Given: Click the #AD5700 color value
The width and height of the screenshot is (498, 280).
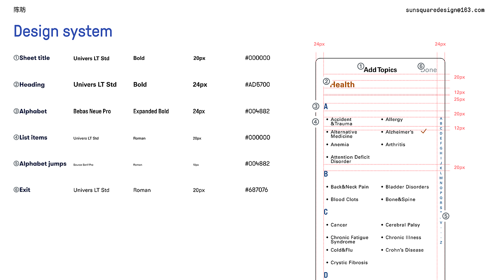Looking at the screenshot, I should tap(258, 84).
